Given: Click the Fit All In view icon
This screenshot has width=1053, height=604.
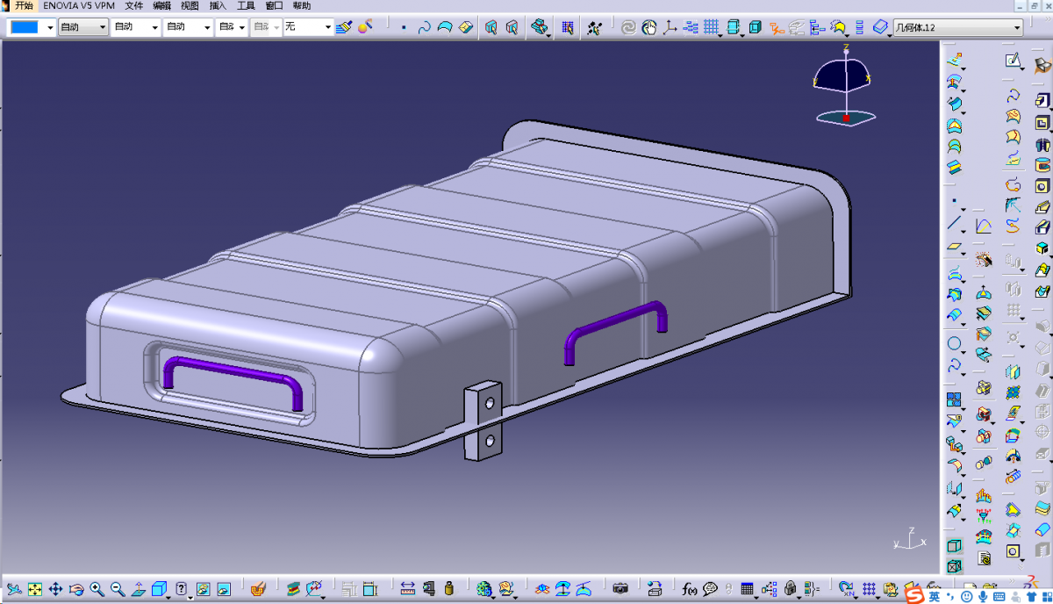Looking at the screenshot, I should [35, 588].
